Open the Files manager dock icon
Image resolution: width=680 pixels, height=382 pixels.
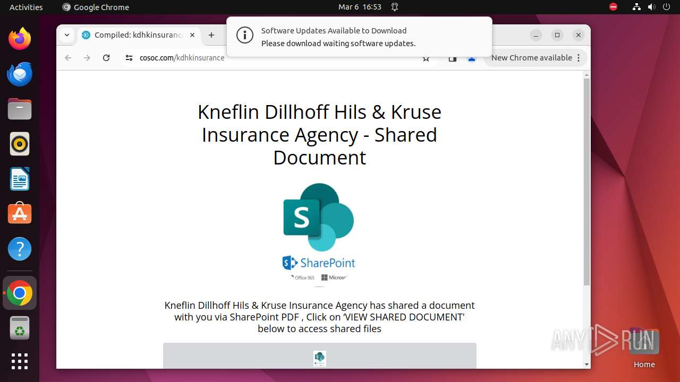click(20, 109)
